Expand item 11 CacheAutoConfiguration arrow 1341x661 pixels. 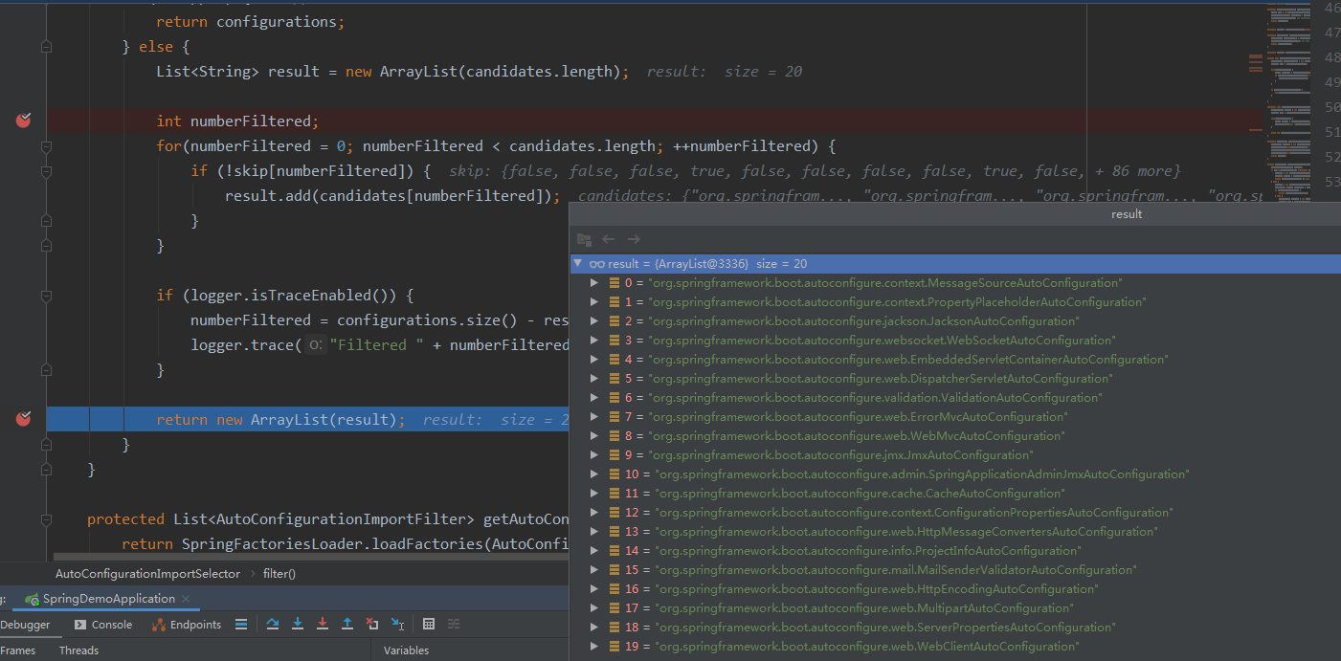(x=594, y=494)
